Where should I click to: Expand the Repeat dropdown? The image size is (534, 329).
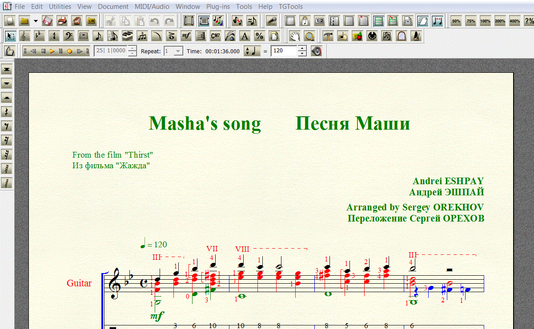pos(178,51)
